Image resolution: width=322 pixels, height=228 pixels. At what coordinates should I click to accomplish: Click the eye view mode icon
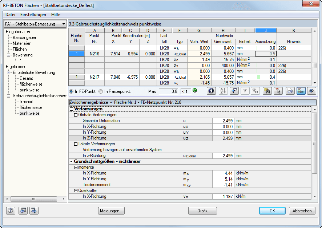tap(311, 91)
